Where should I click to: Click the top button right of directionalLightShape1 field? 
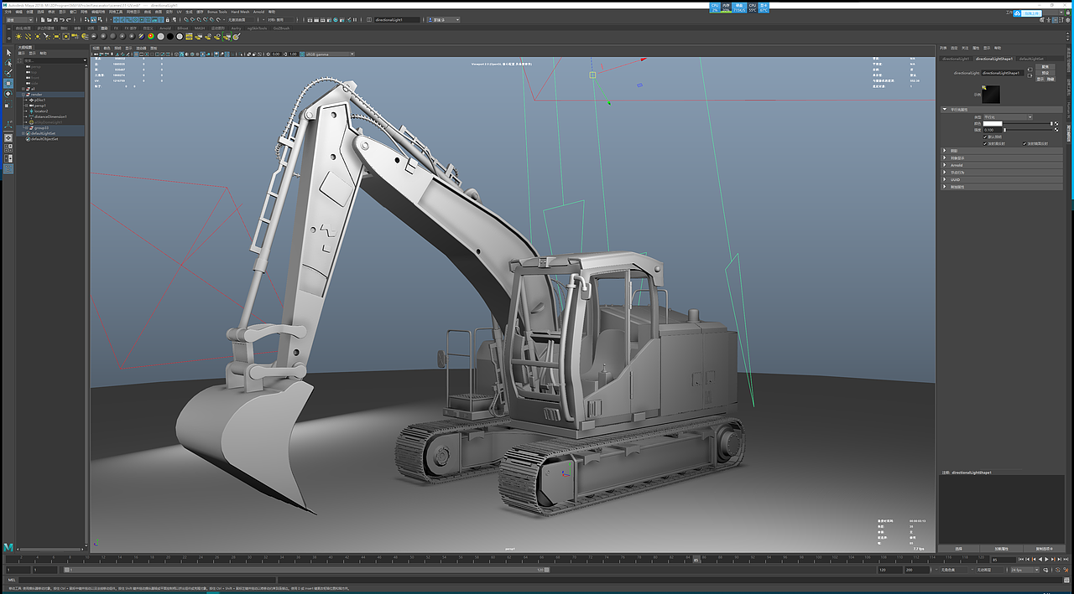click(1045, 66)
